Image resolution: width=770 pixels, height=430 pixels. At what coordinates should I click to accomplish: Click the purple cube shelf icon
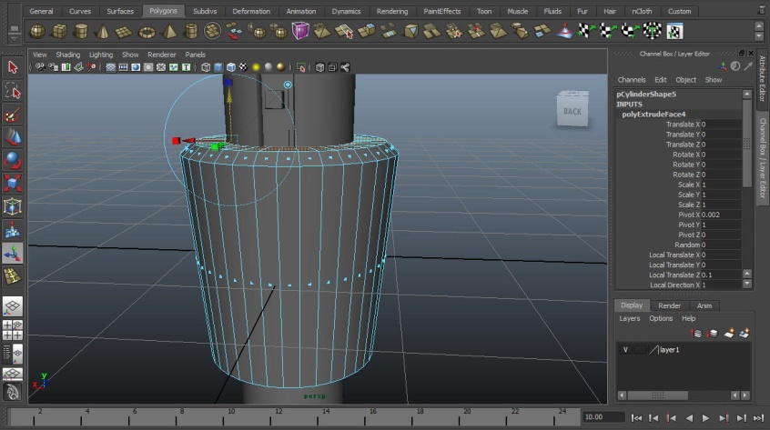(299, 32)
